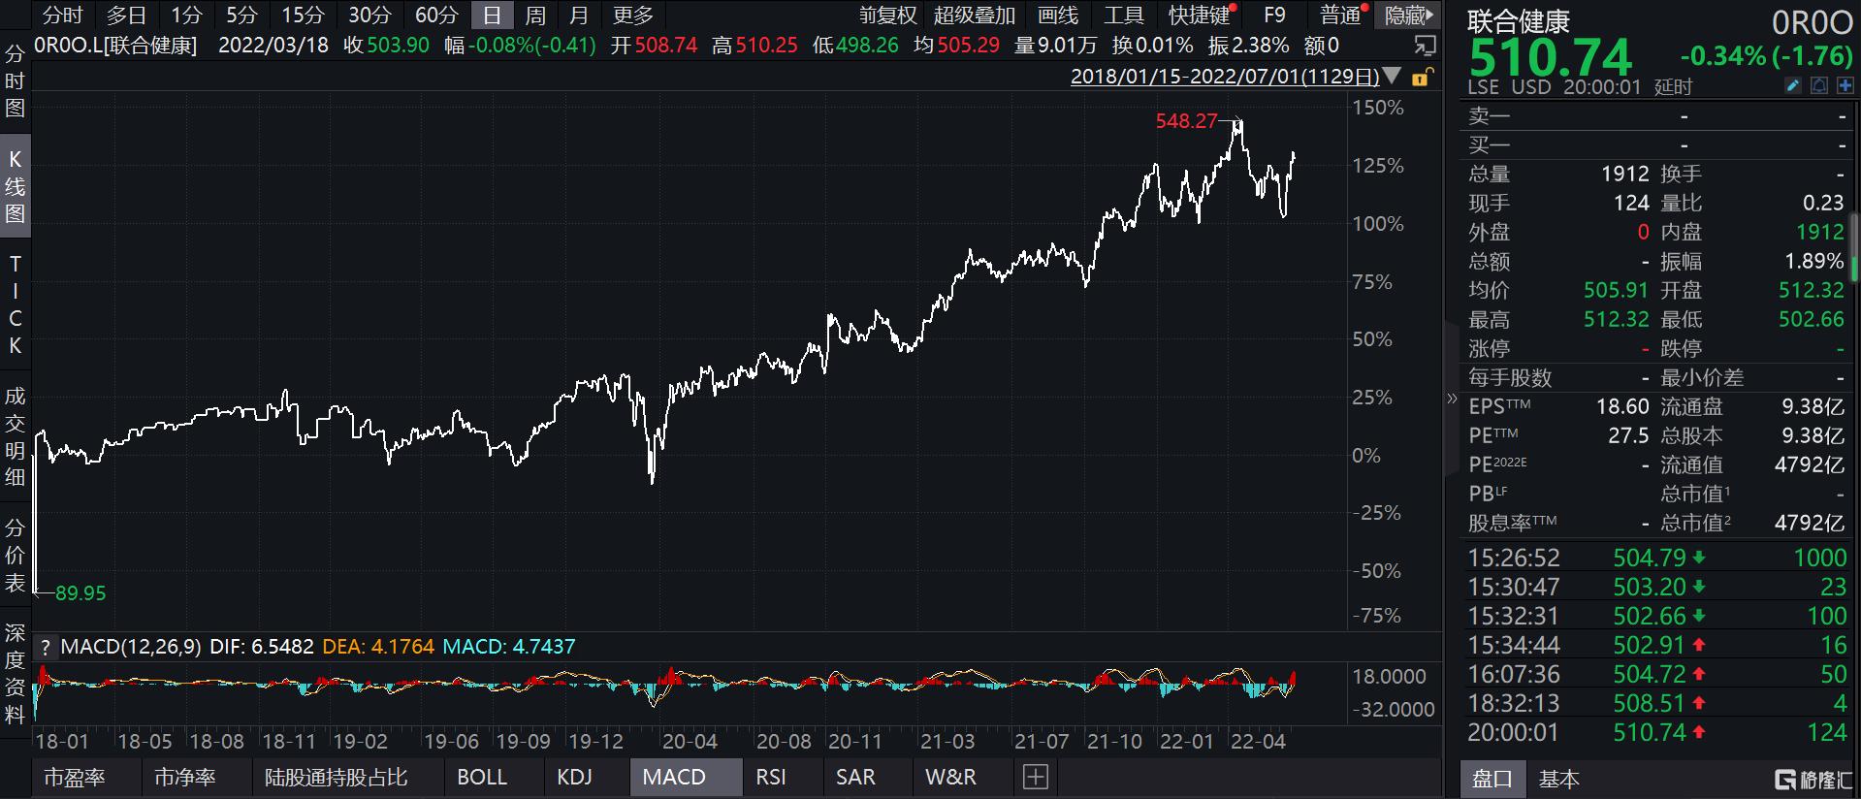Click the 0R0O.L[联合健康] ticker label
Image resolution: width=1861 pixels, height=799 pixels.
coord(116,46)
